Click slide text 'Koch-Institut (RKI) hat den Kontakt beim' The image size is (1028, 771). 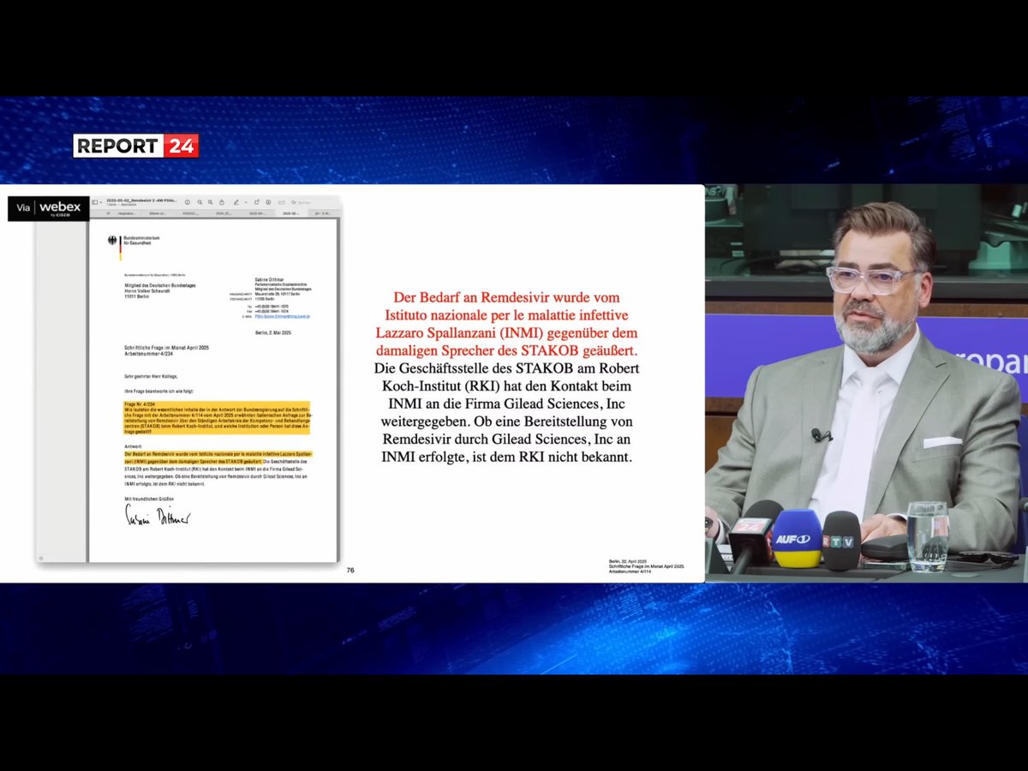507,385
